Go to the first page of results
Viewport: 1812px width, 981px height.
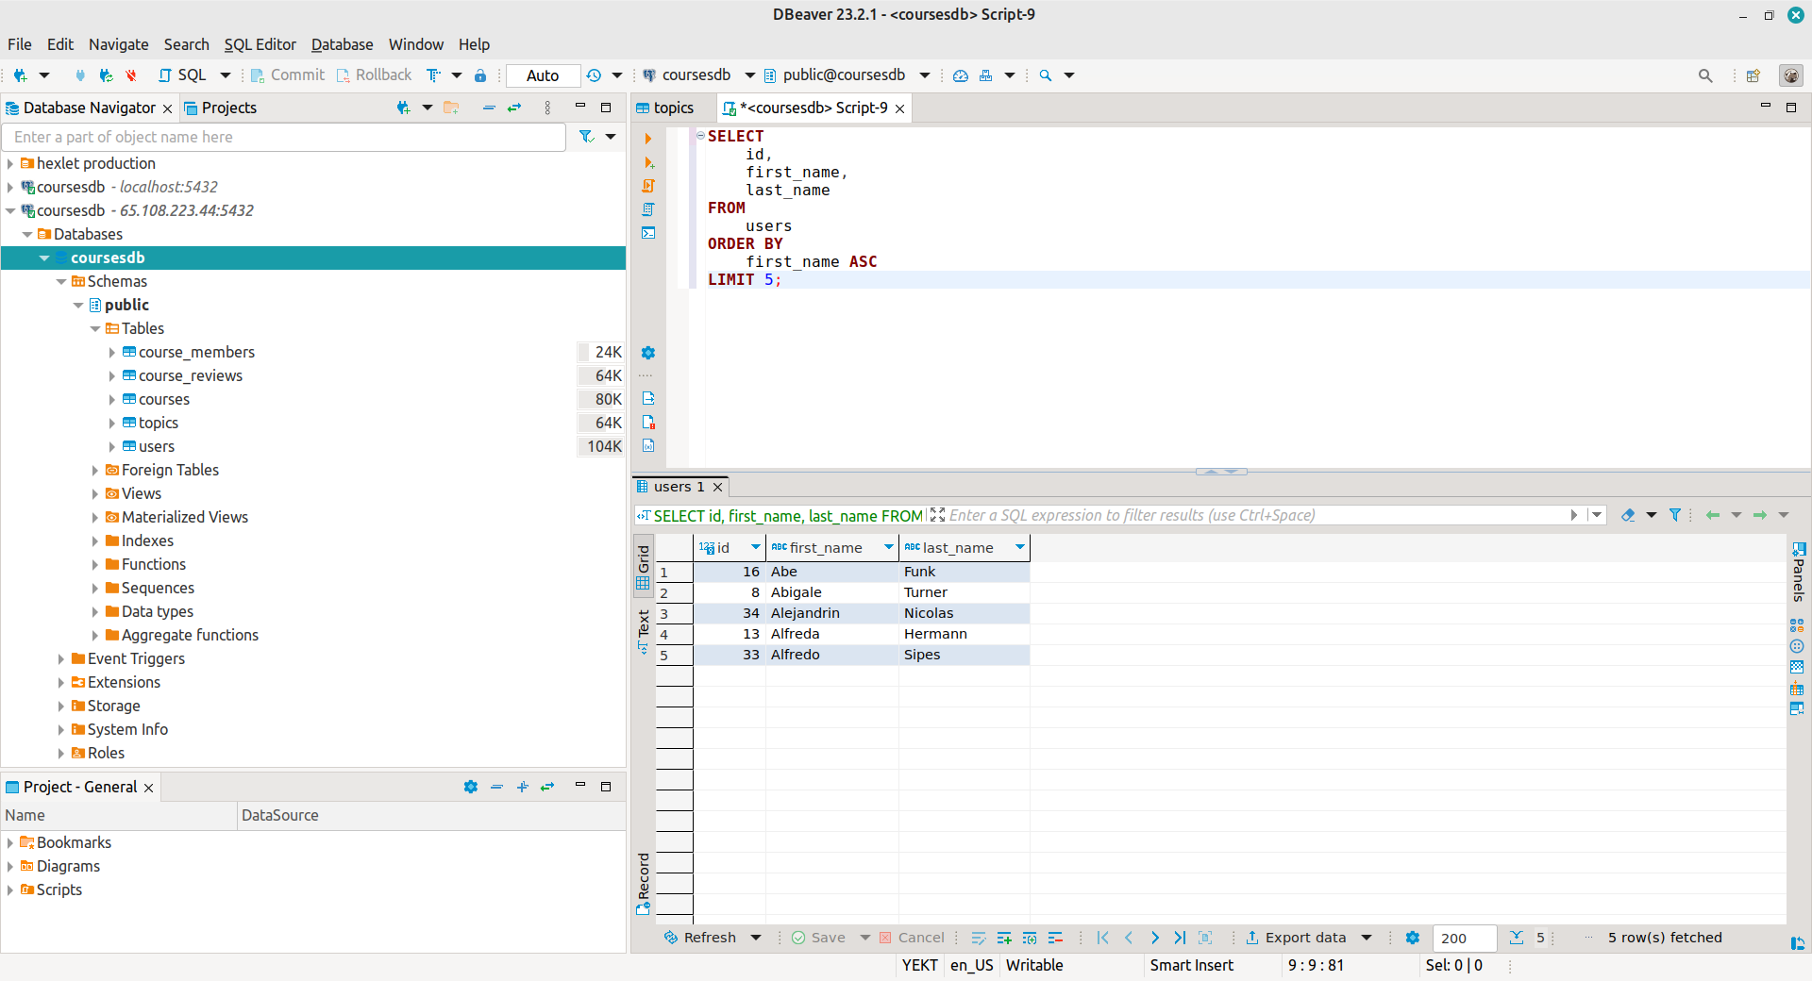click(1103, 938)
